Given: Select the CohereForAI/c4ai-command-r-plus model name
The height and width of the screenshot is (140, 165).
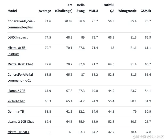Looking at the screenshot, I should click(21, 24).
